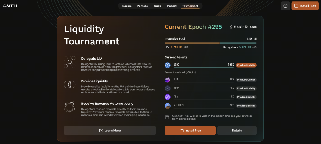Click Provide Liquidity for OSMO
321x144 pixels.
[246, 80]
